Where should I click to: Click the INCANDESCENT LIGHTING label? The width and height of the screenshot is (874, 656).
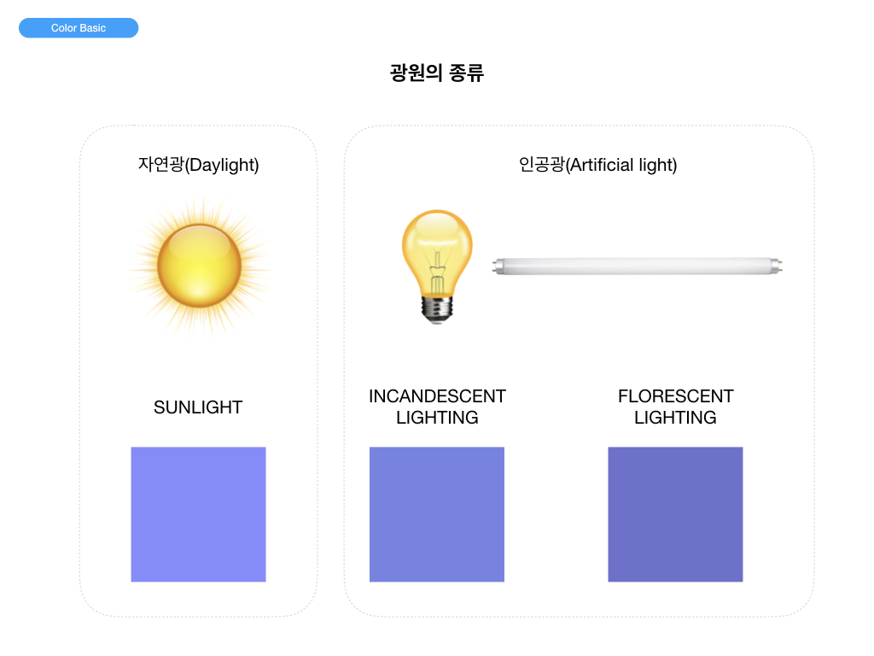437,407
